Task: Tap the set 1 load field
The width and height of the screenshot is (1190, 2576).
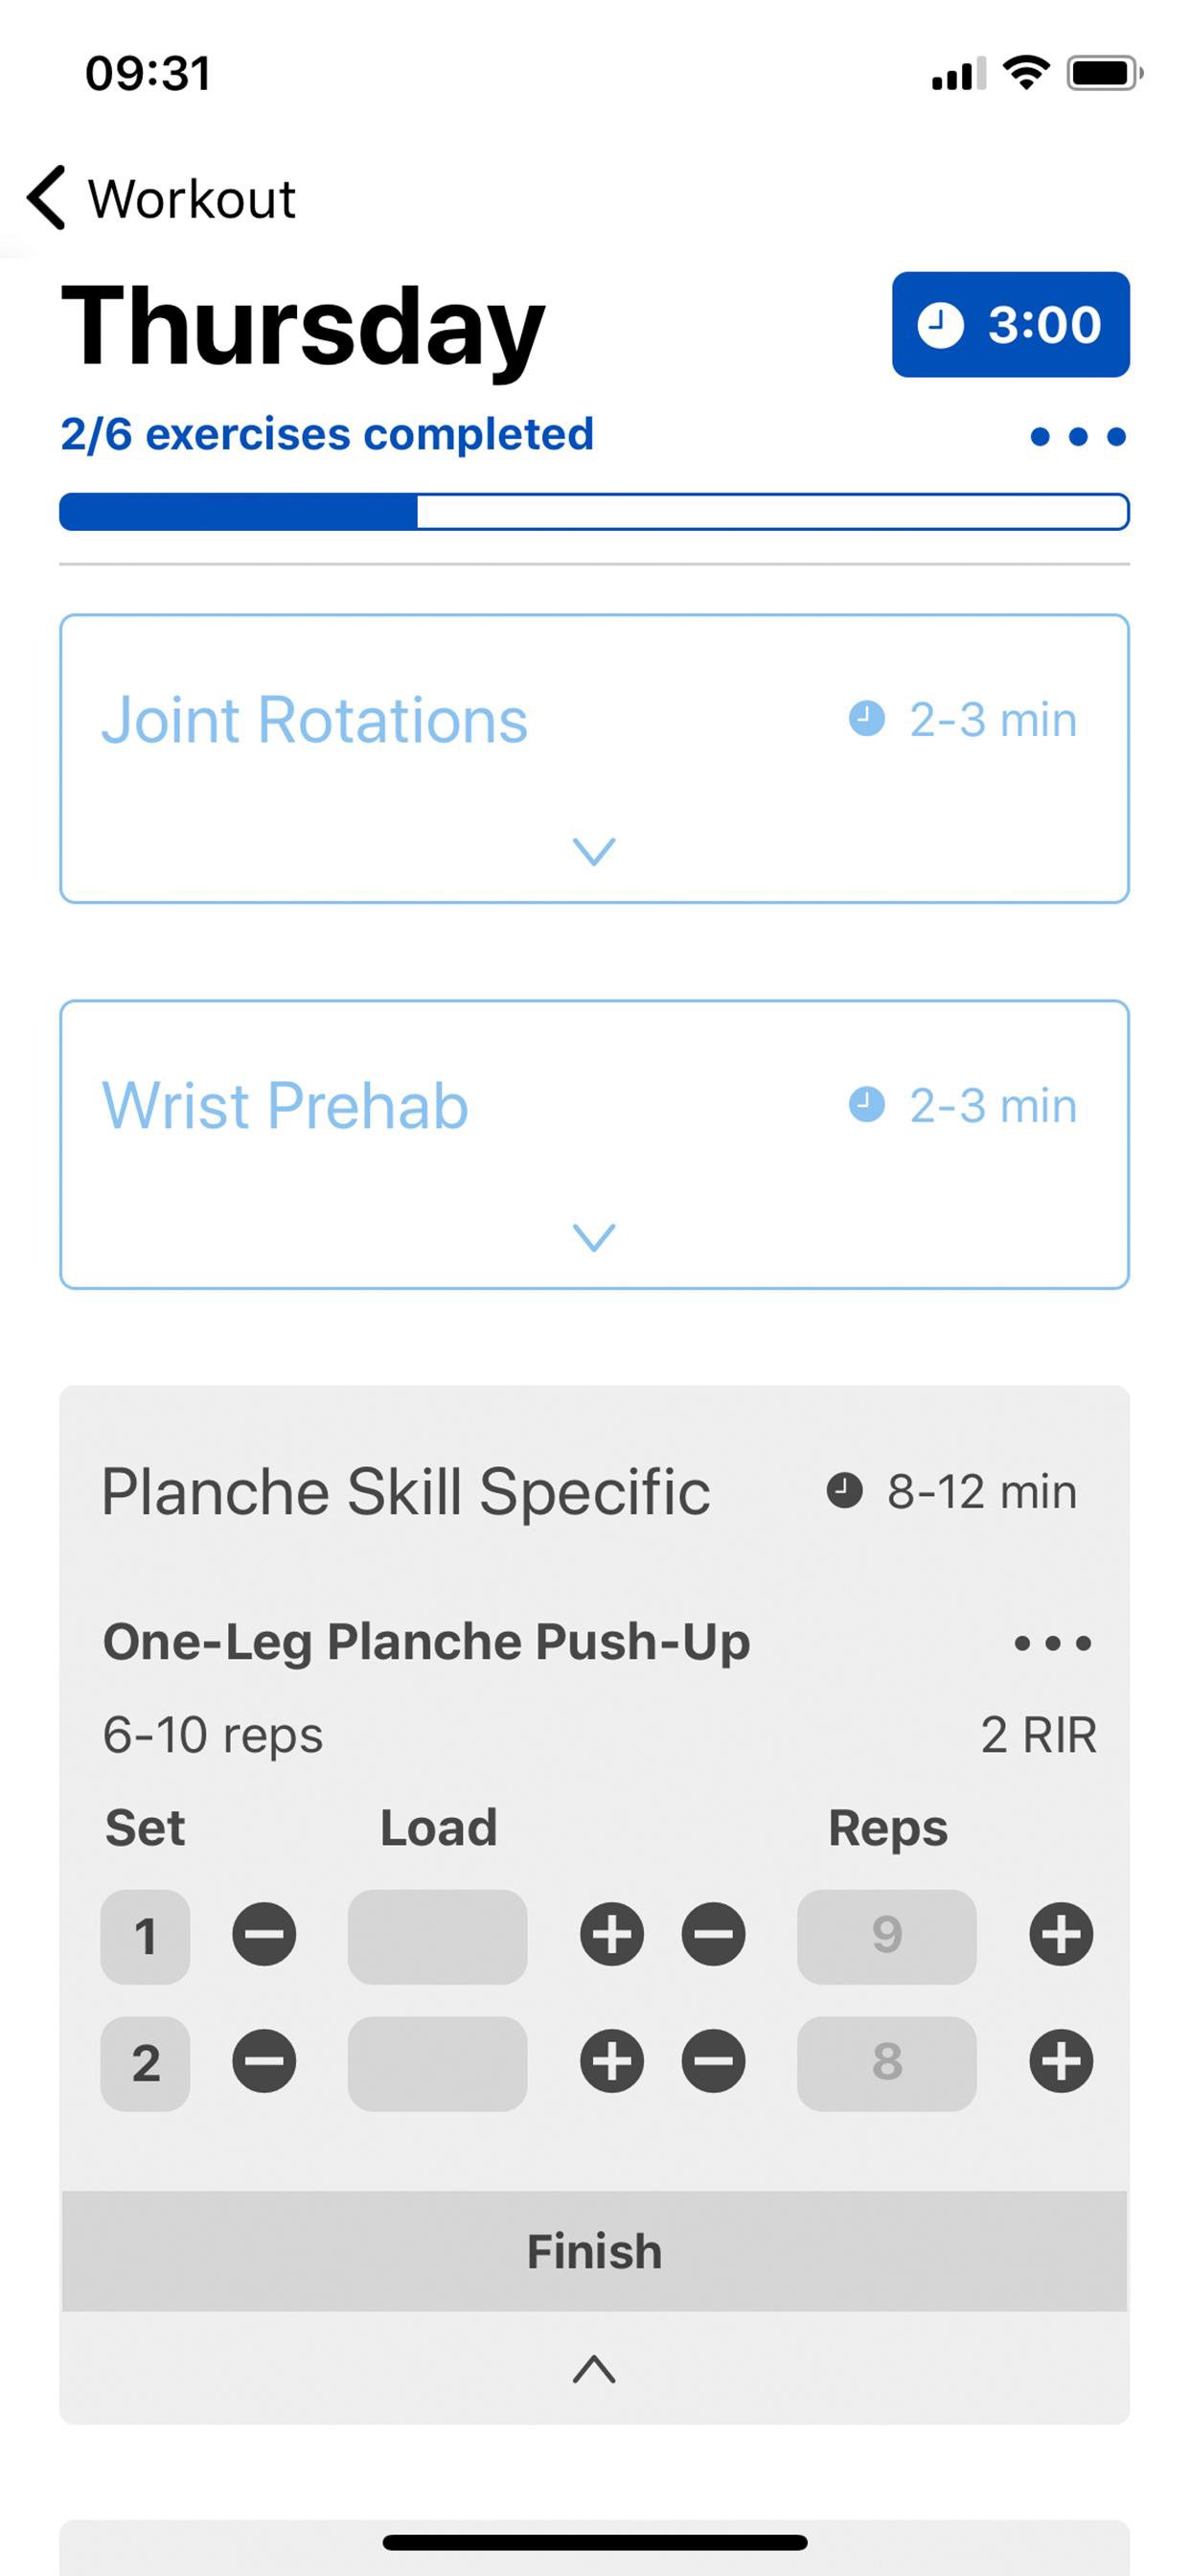Action: point(437,1936)
